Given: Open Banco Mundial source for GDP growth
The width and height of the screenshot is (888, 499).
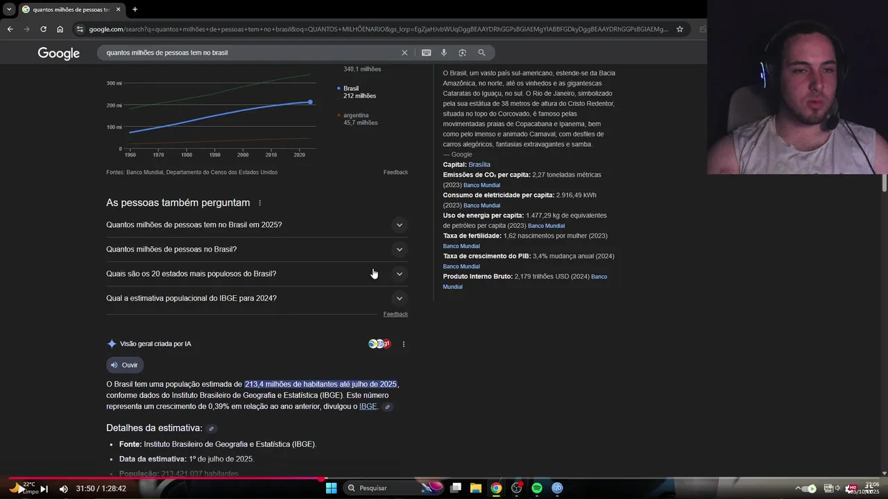Looking at the screenshot, I should click(461, 267).
